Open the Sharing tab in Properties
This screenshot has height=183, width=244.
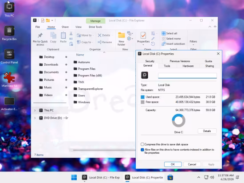tap(209, 66)
